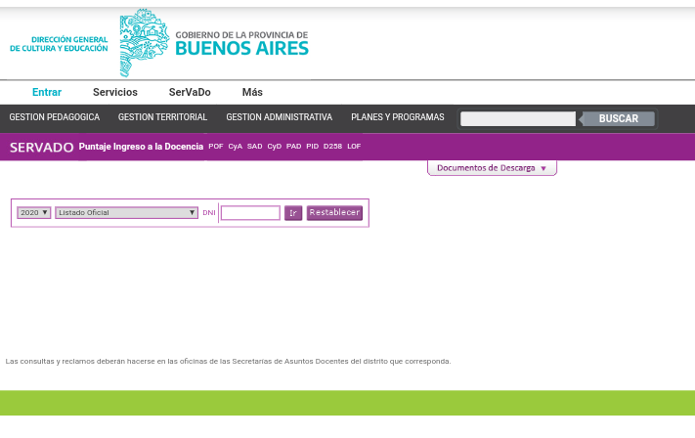Open Puntaje Ingreso a la Docencia link
Screen dimensions: 695x438
point(141,147)
